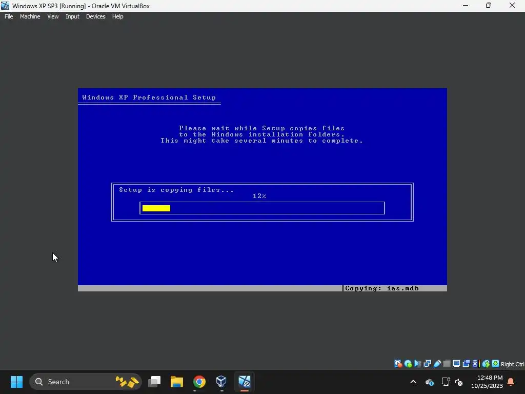
Task: Open Task View from the taskbar
Action: click(x=154, y=382)
